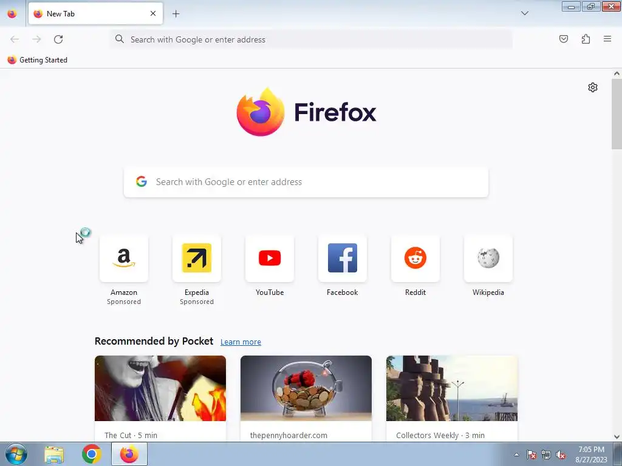Close the New Tab tab
The image size is (622, 466).
[153, 13]
